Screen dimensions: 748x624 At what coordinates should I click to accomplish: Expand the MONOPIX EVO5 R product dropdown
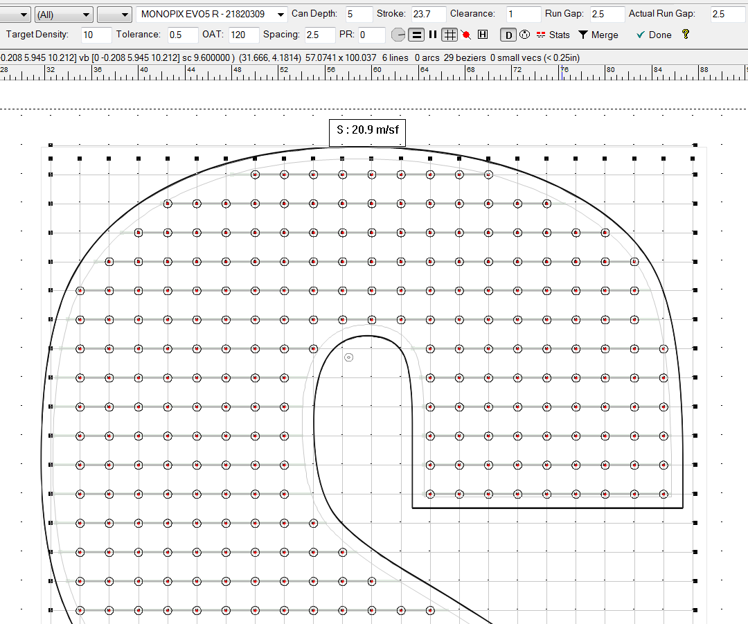(280, 15)
